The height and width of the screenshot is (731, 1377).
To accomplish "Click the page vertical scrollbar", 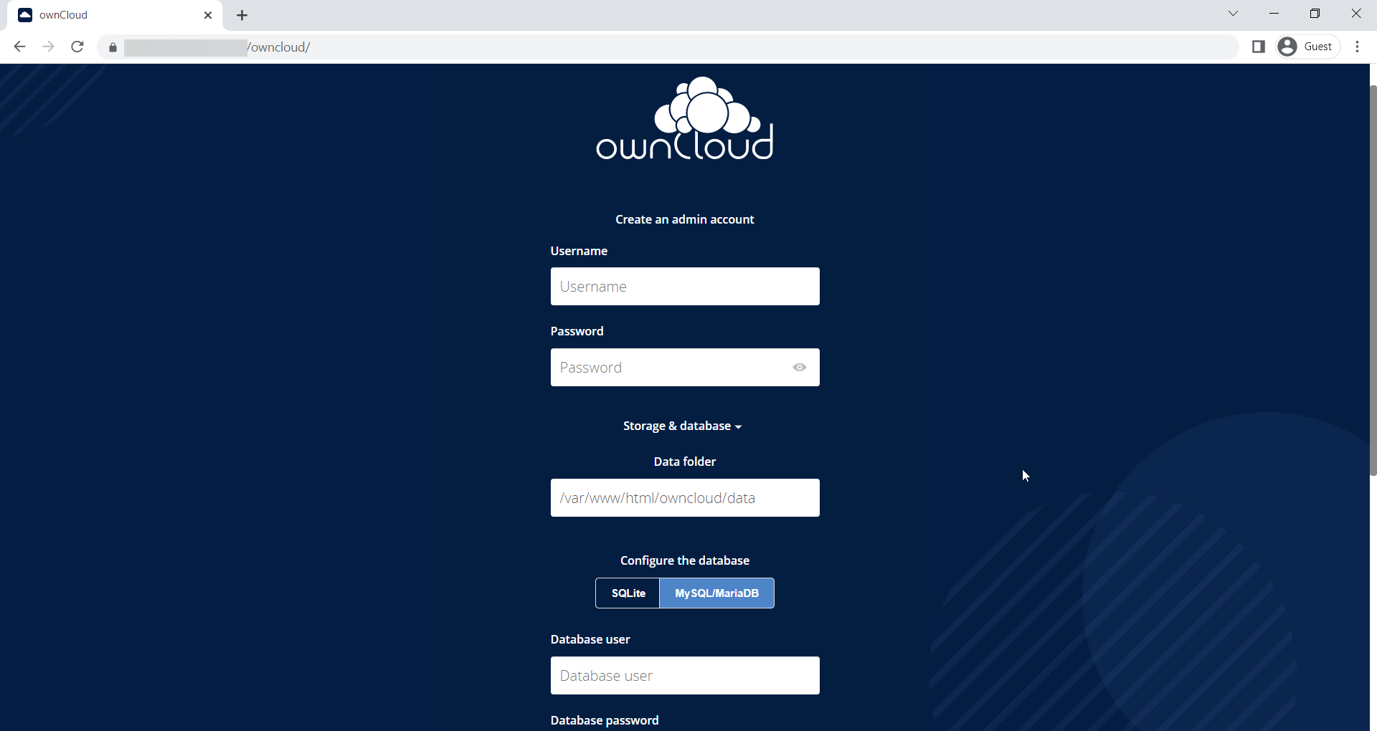I will pyautogui.click(x=1373, y=279).
